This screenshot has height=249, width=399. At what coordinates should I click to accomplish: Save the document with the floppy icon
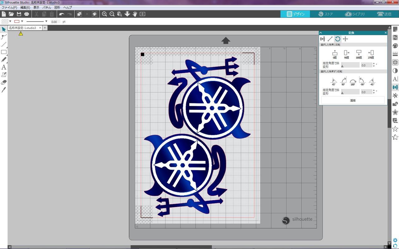pos(19,14)
